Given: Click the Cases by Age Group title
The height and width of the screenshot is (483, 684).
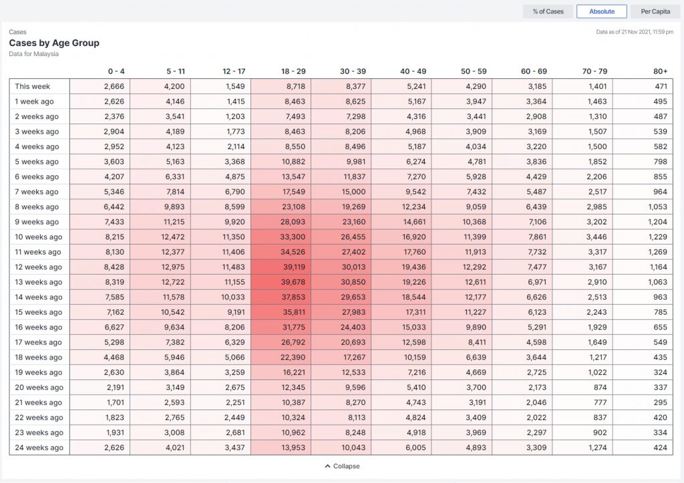Looking at the screenshot, I should (x=54, y=43).
